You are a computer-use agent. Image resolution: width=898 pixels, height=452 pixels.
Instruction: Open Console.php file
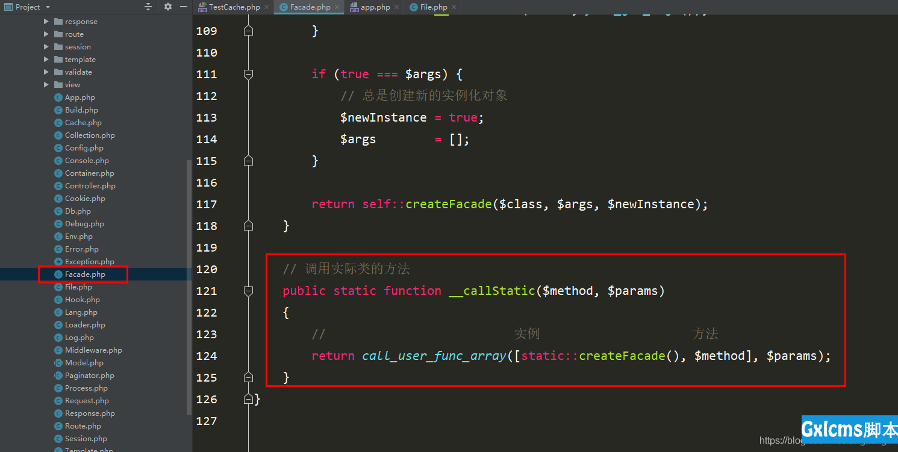(x=87, y=161)
